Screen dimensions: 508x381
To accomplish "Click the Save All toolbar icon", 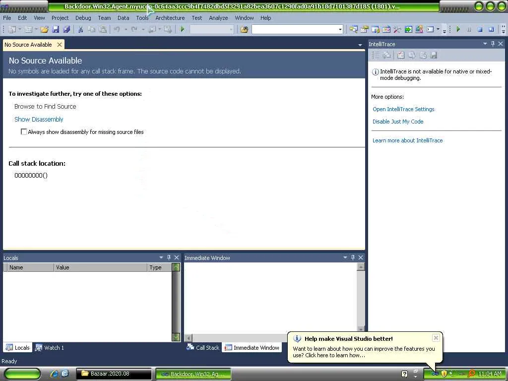I will 66,29.
